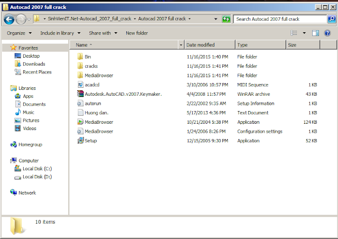Click Setup file name text
This screenshot has height=239, width=338.
tap(91, 141)
